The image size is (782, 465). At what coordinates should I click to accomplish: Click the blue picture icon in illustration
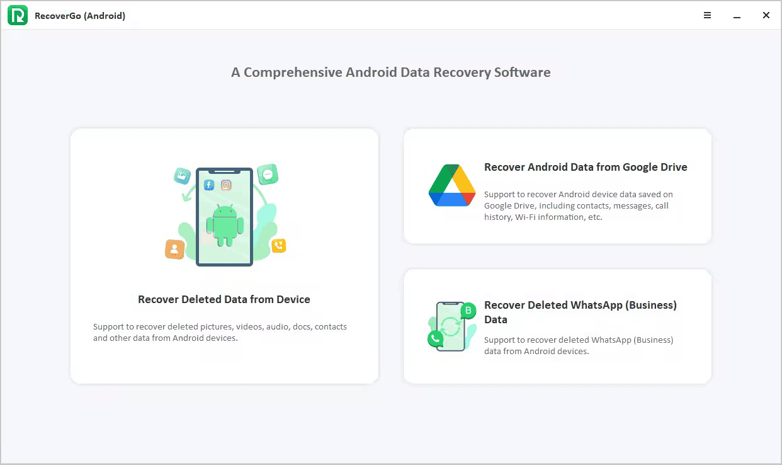pos(182,176)
